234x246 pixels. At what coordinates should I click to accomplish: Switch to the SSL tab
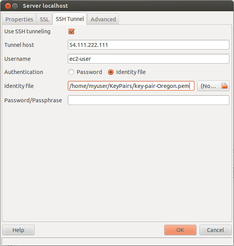(x=44, y=19)
